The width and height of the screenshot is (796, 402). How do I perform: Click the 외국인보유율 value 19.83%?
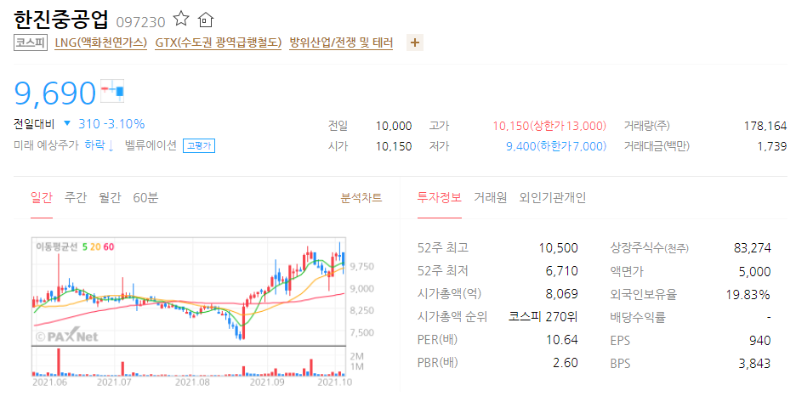tap(748, 294)
